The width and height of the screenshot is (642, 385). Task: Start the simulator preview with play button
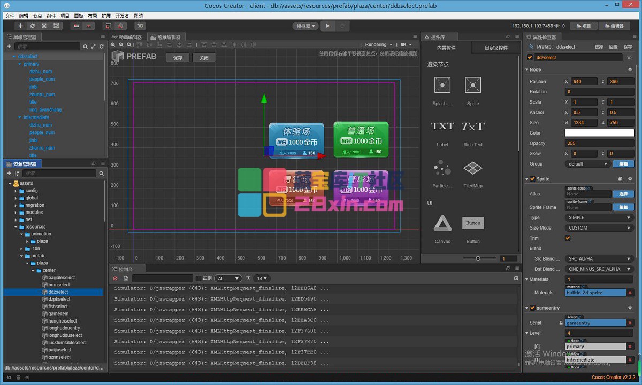(328, 26)
